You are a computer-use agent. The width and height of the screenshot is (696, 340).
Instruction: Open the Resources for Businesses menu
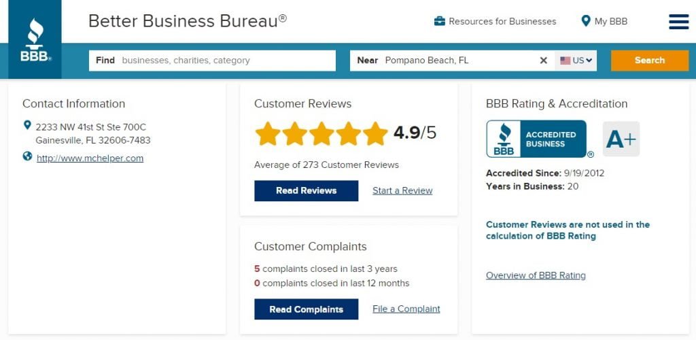502,21
